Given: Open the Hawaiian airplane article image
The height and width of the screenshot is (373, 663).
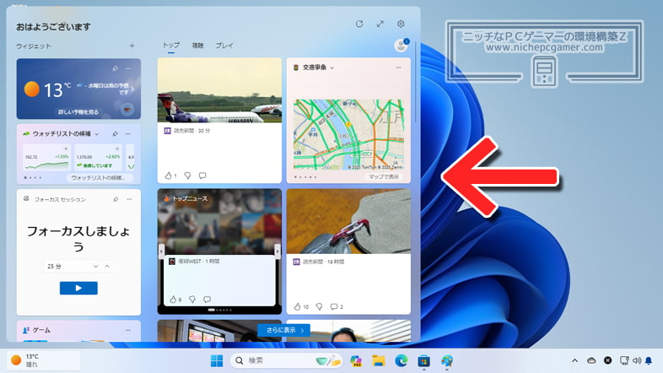Looking at the screenshot, I should tap(219, 90).
